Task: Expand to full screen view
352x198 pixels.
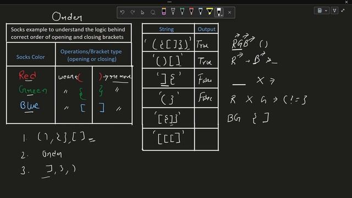Action: [x=343, y=10]
